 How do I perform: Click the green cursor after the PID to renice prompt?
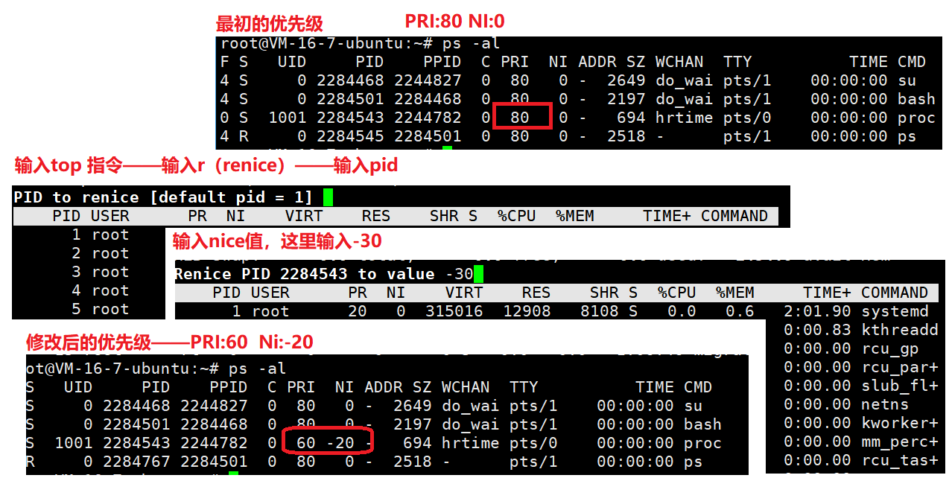click(328, 197)
